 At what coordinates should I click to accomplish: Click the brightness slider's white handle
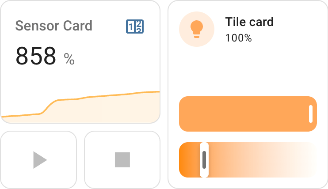(x=311, y=114)
